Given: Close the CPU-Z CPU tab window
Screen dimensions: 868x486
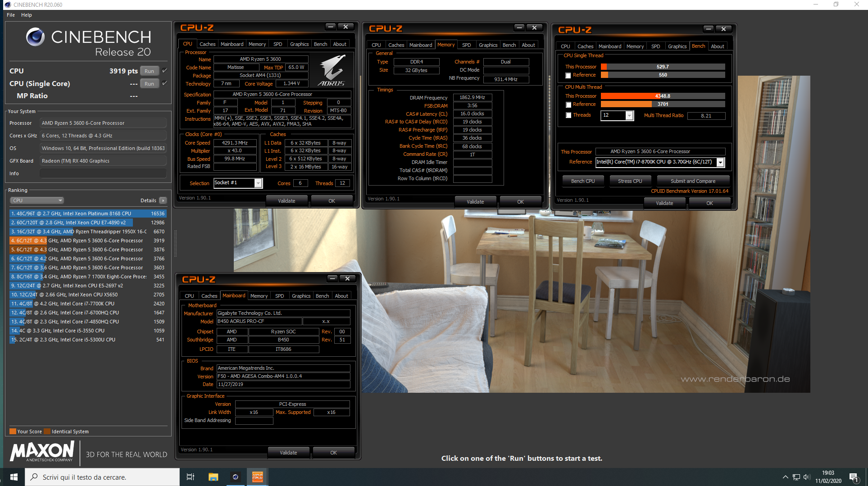Looking at the screenshot, I should click(x=345, y=27).
